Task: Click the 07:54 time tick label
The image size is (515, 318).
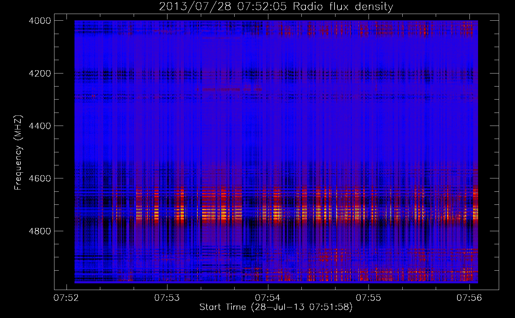Action: [x=268, y=298]
